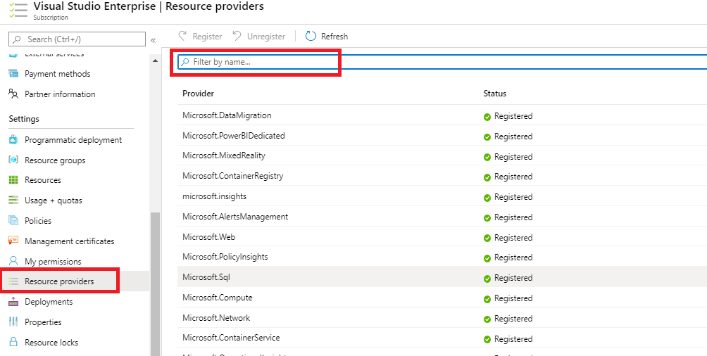Click the My permissions person icon
The width and height of the screenshot is (707, 356).
(13, 261)
